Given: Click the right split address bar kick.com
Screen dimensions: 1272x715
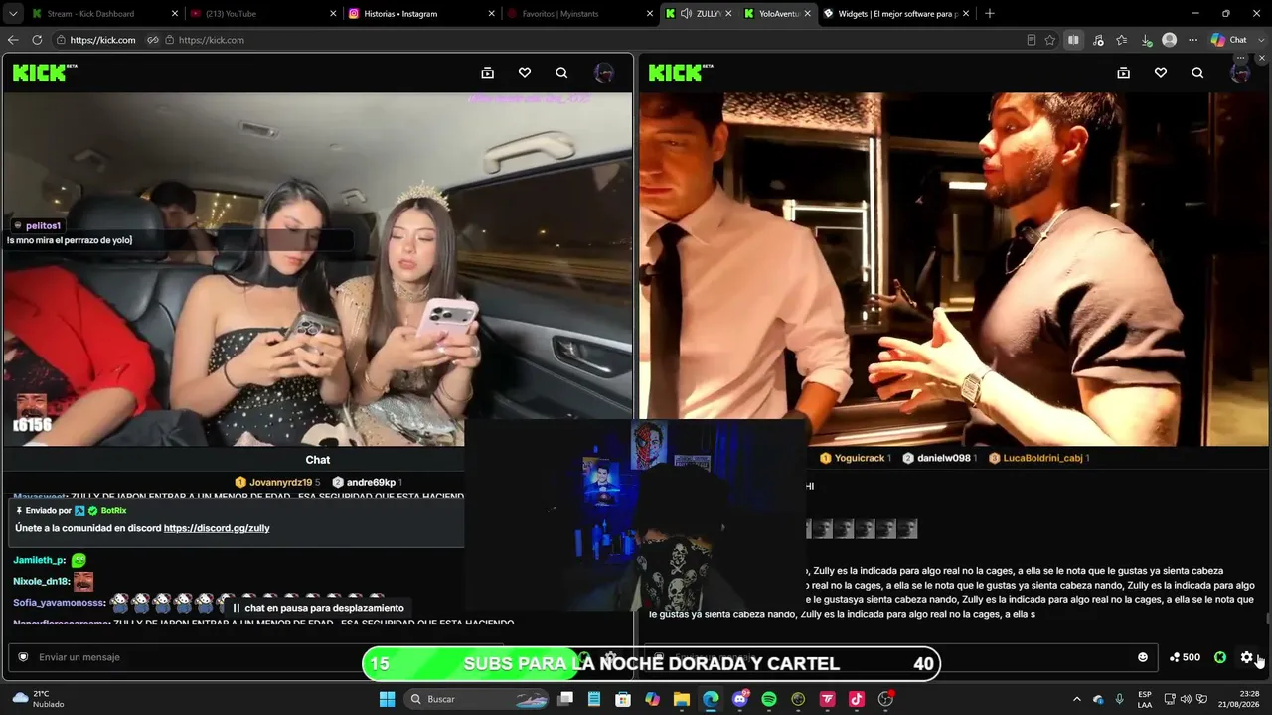Looking at the screenshot, I should [212, 40].
